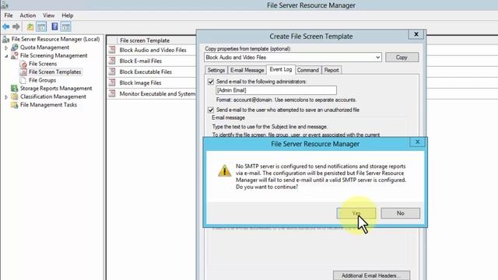Select the File Screens label in the tree
This screenshot has height=280, width=498.
pyautogui.click(x=43, y=64)
